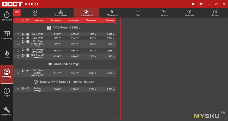This screenshot has height=121, width=228.
Task: Switch to the Загрузка tab
Action: pos(189,13)
